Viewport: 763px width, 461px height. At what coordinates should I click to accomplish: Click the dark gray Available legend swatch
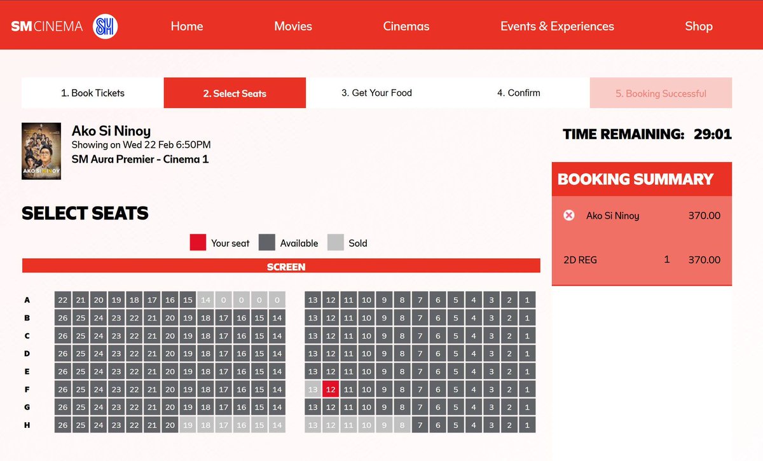(x=267, y=242)
